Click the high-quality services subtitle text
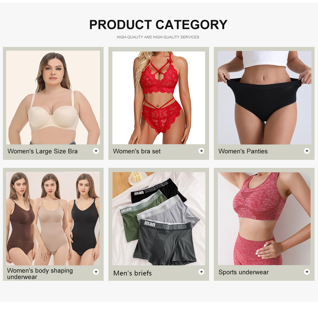This screenshot has width=318, height=311. point(158,37)
